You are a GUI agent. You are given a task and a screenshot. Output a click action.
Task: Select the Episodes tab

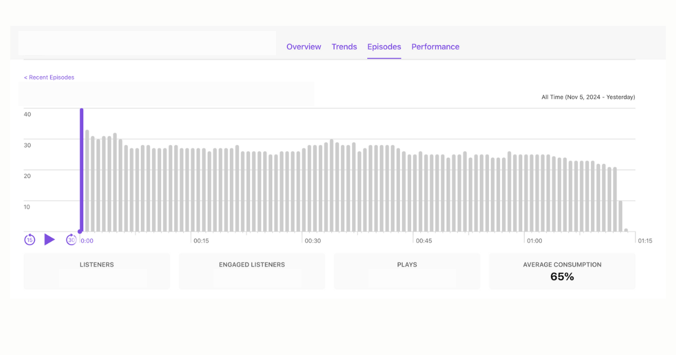pos(384,47)
